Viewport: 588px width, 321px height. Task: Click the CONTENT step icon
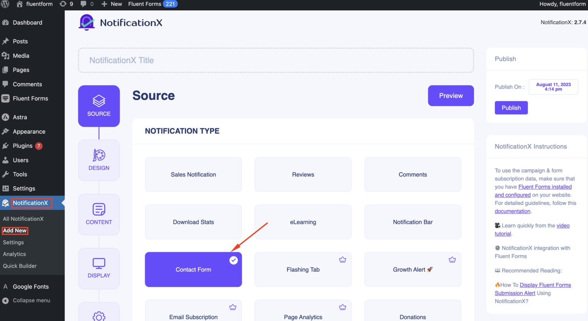tap(99, 214)
